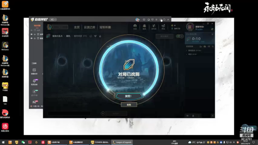
Task: Click the summoner avatar portrait
Action: [190, 27]
